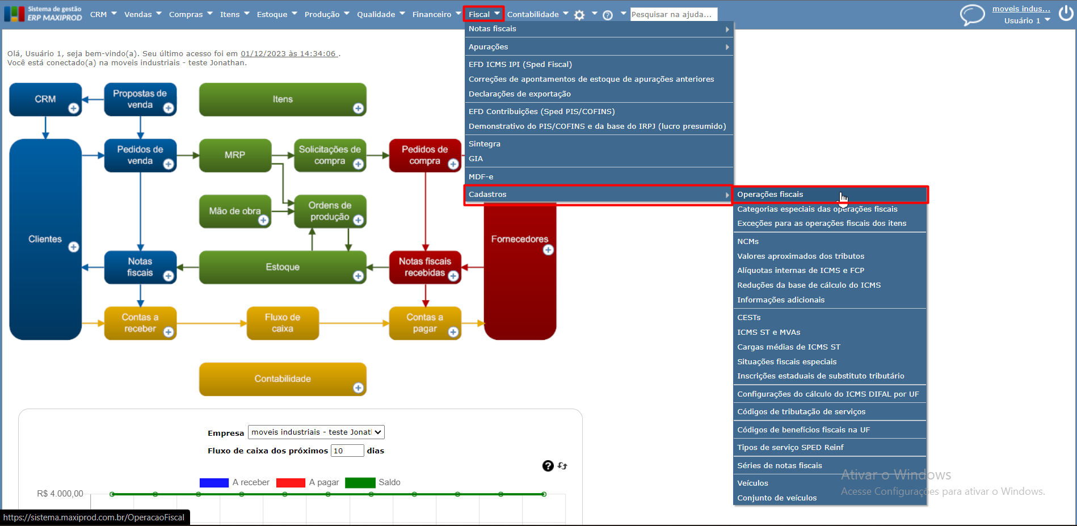Click plus icon on blue Notas fiscais block
The image size is (1077, 526).
coord(169,276)
